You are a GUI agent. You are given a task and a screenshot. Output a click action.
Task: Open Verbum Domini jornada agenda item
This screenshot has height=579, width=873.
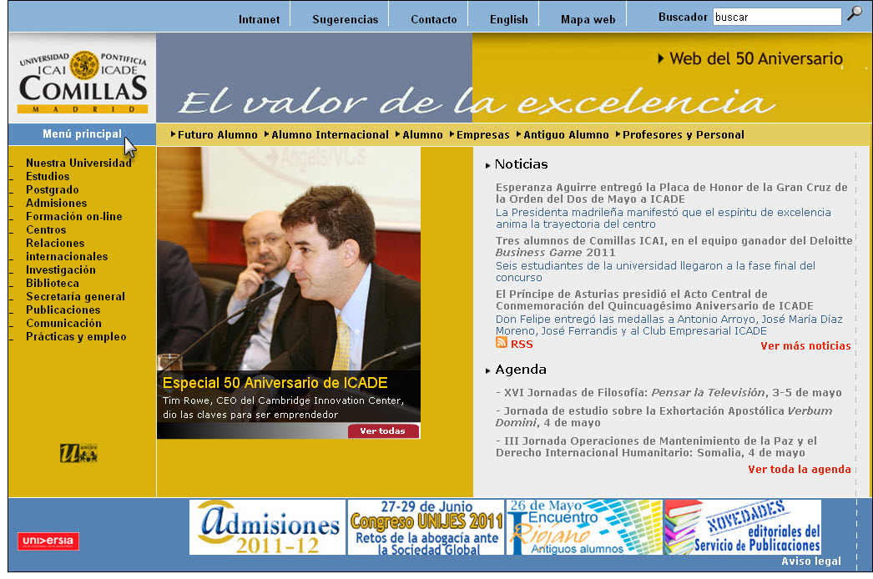coord(664,417)
